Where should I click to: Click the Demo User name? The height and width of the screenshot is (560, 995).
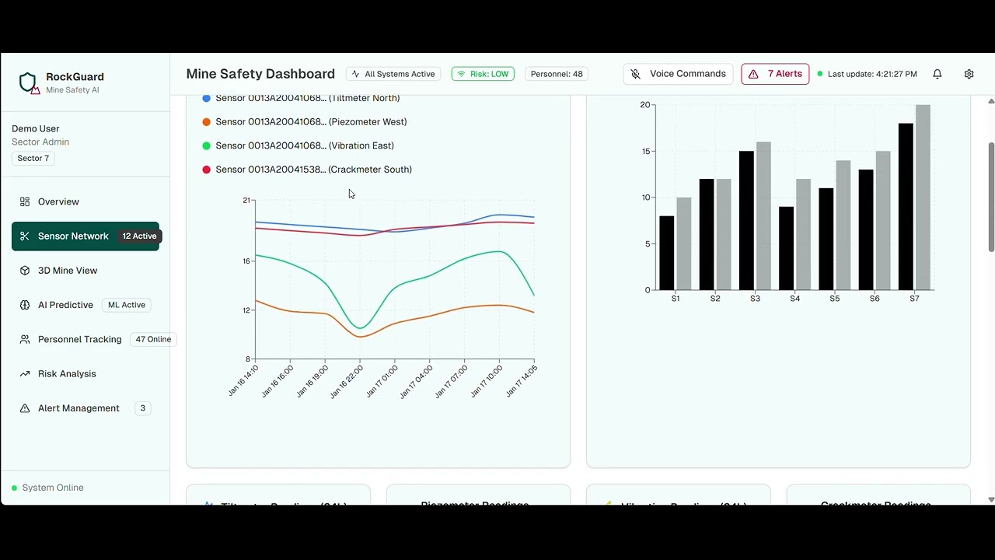(x=36, y=129)
